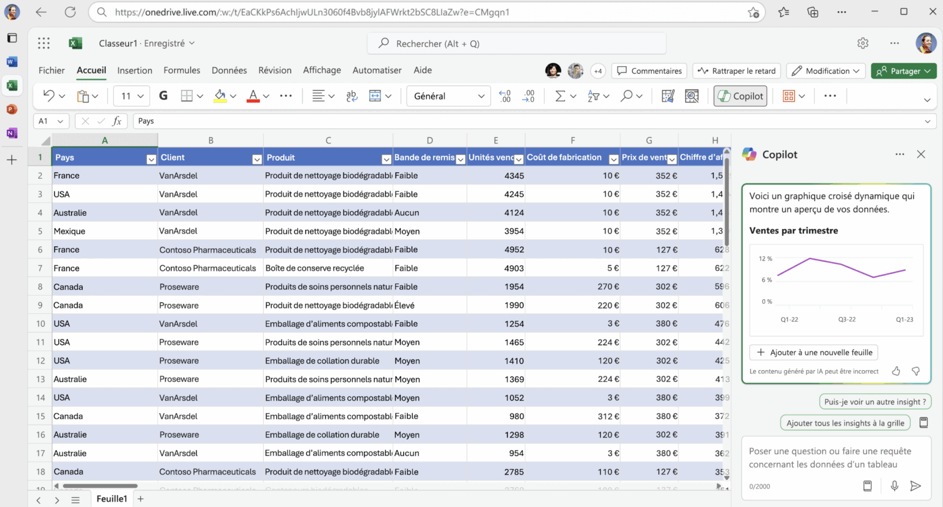The height and width of the screenshot is (507, 943).
Task: Give thumbs up on Copilot response
Action: (896, 371)
